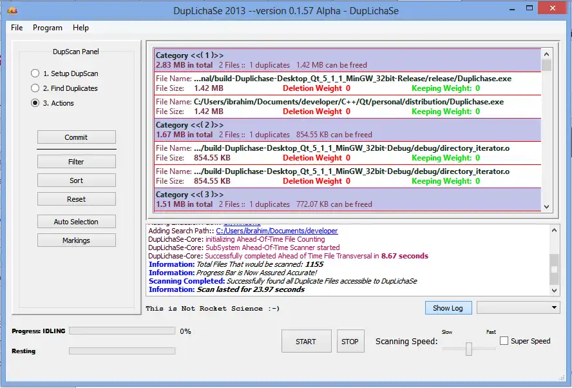
Task: Open the combo box beside Show Log
Action: [x=519, y=307]
